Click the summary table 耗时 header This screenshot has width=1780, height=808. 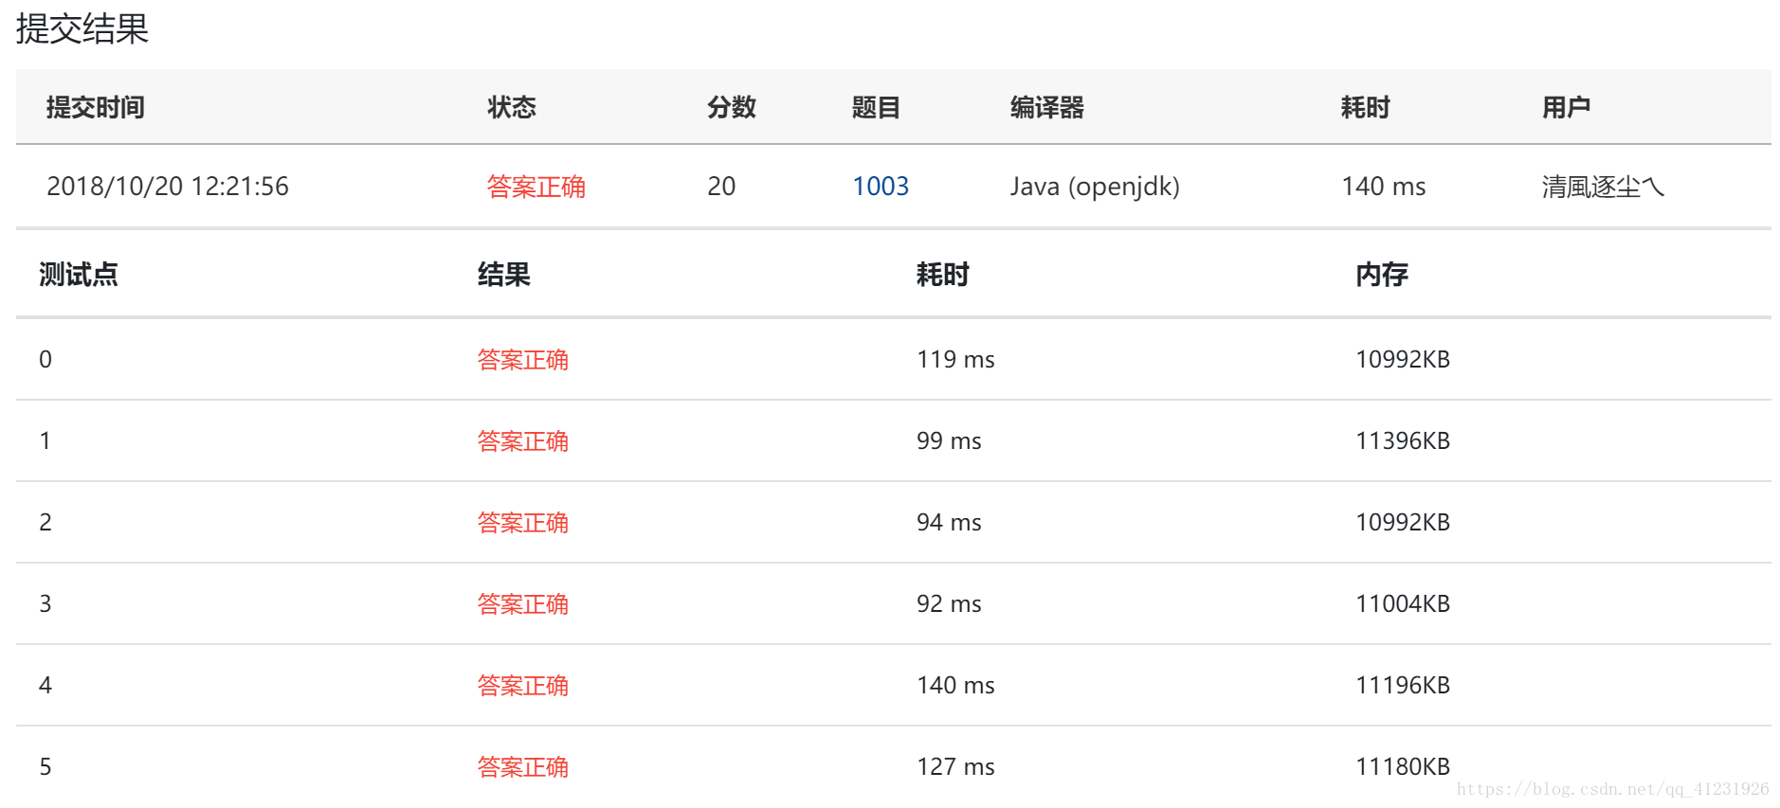click(1365, 108)
